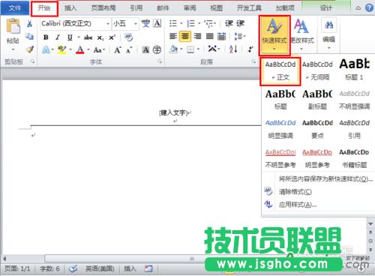Screen dimensions: 375x276
Task: Open the Editing group button
Action: click(x=329, y=34)
